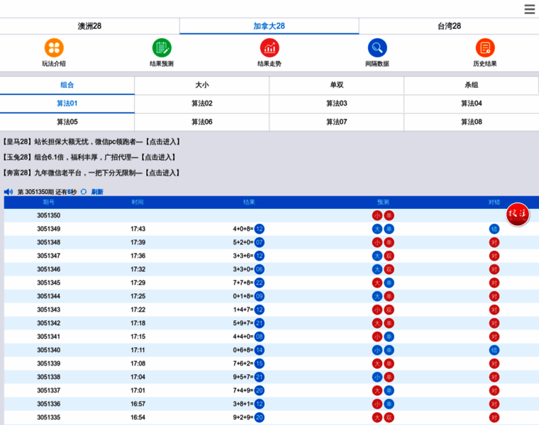Select the 大小 category tab
539x425 pixels.
point(202,85)
